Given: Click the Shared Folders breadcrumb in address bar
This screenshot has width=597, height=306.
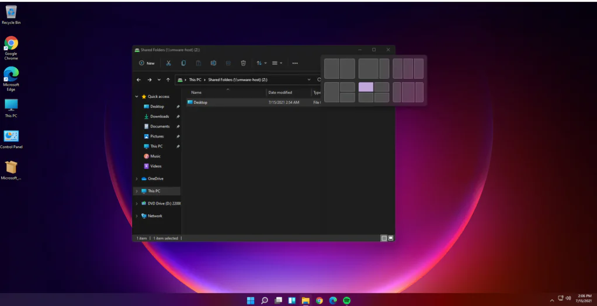Looking at the screenshot, I should (238, 80).
